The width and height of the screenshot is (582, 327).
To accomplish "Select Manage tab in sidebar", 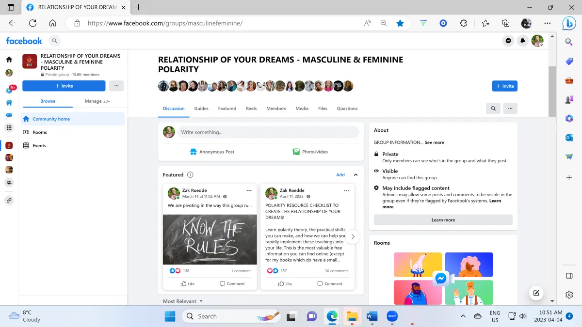I will pos(97,101).
